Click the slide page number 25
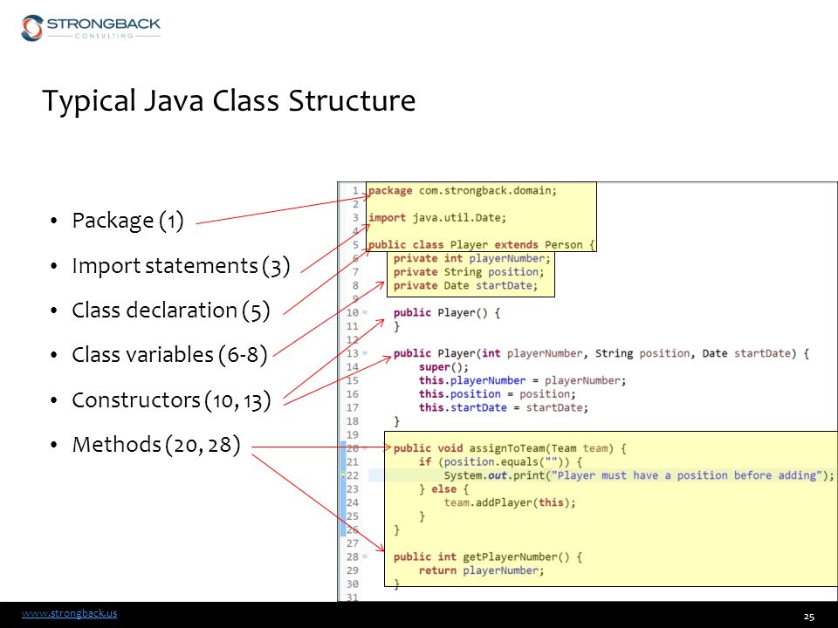Image resolution: width=838 pixels, height=628 pixels. pos(809,617)
